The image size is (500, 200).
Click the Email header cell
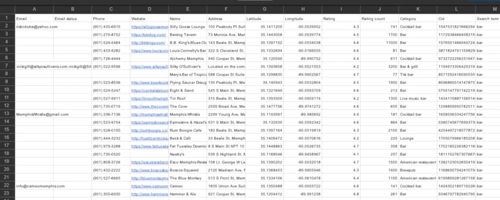pos(34,19)
